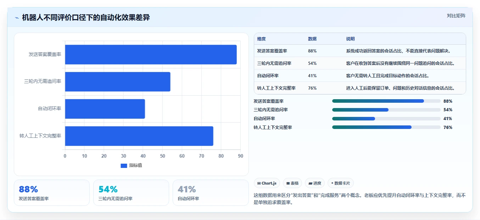480x220 pixels.
Task: Click the 41% cell in the table
Action: (x=312, y=76)
